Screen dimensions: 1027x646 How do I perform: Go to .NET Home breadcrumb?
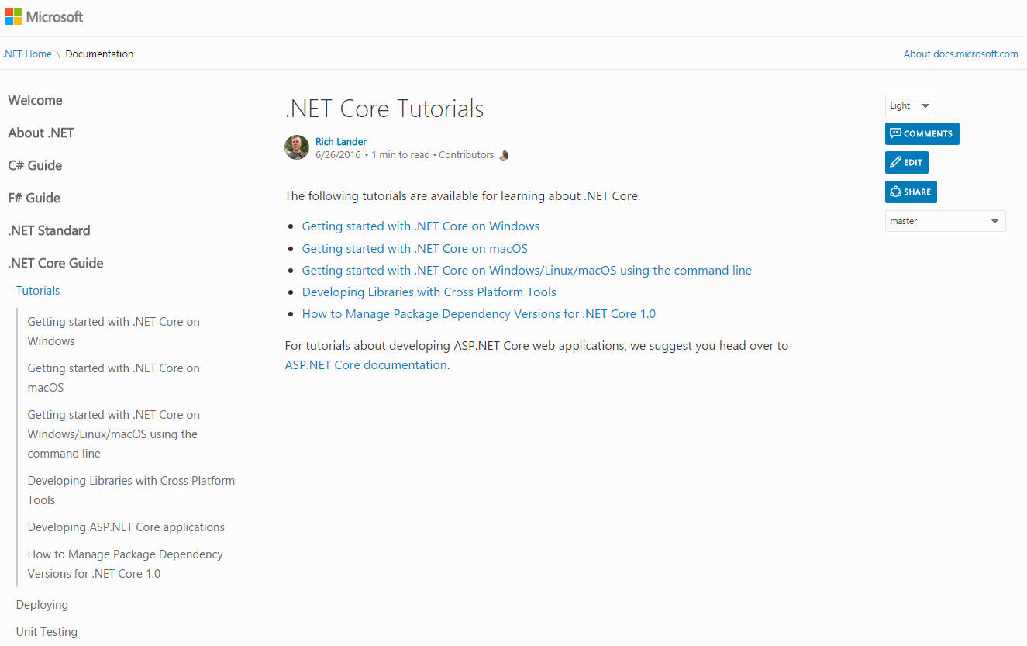[27, 54]
